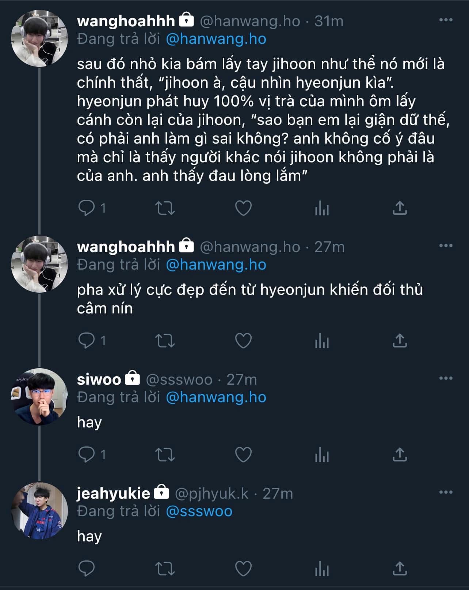
Task: Open @hanwang.ho link in siwoo's reply
Action: tap(216, 397)
